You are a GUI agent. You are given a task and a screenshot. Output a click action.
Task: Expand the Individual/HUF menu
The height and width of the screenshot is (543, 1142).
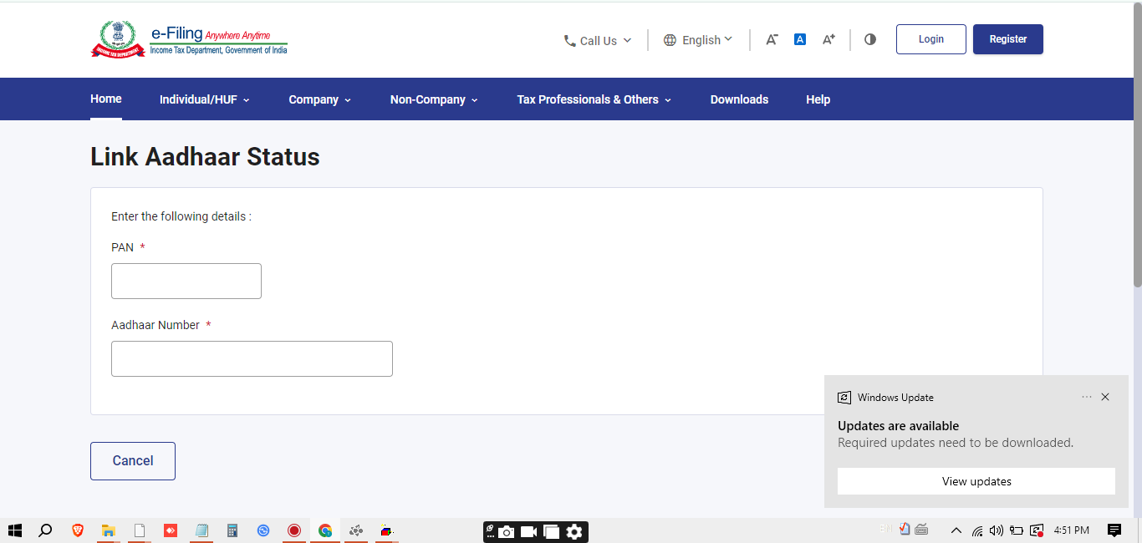(x=204, y=99)
